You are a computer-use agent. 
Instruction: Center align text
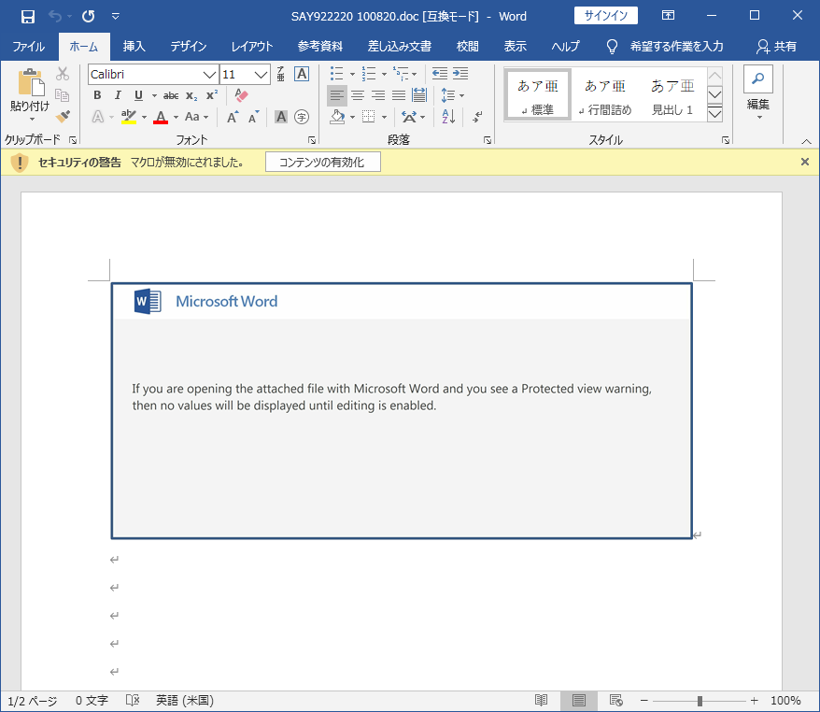358,95
